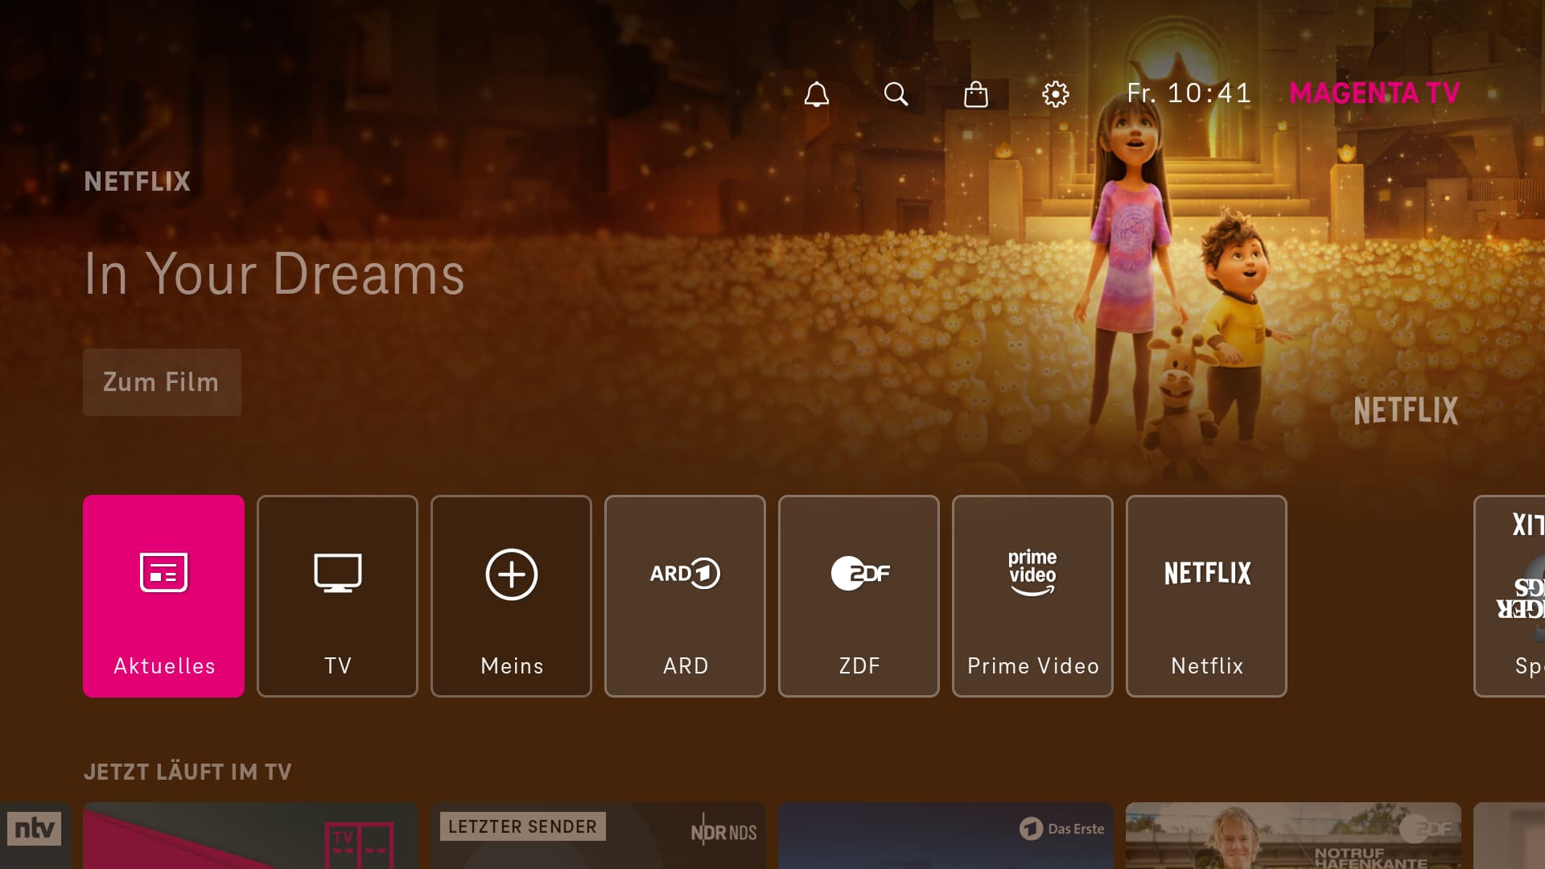Viewport: 1545px width, 869px height.
Task: Click the search magnifier icon
Action: 896,94
